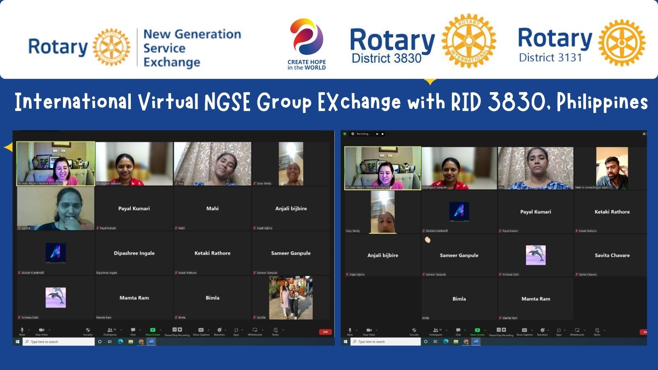The height and width of the screenshot is (370, 658).
Task: Expand Share Screen arrow in left Zoom window
Action: tap(160, 330)
